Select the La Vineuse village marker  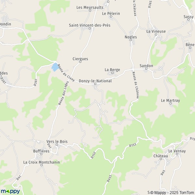point(156,34)
